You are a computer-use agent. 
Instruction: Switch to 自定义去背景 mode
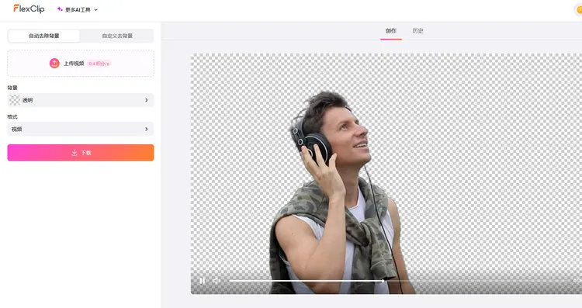(x=117, y=36)
